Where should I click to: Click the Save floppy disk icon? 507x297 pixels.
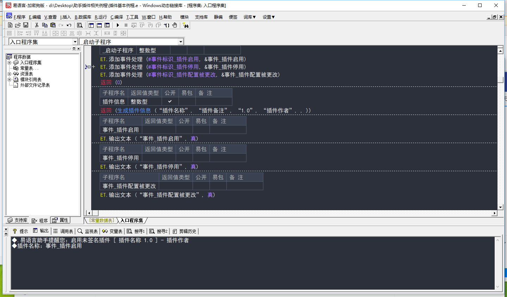pos(26,25)
